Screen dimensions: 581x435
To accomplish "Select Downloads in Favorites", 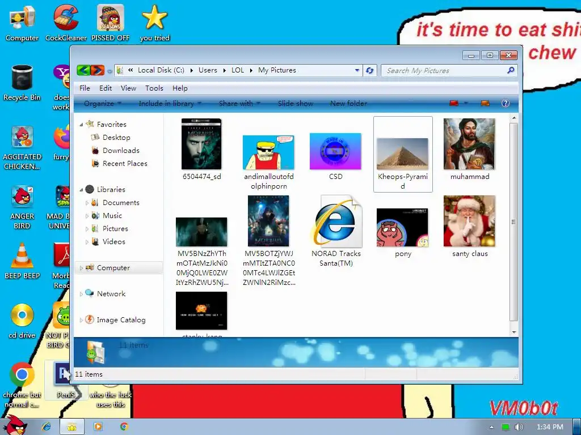I will point(121,151).
